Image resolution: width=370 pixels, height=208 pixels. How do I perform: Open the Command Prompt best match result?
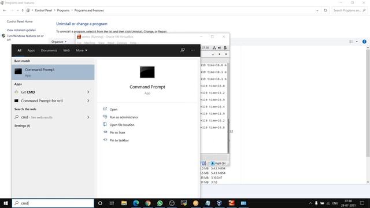(x=53, y=72)
